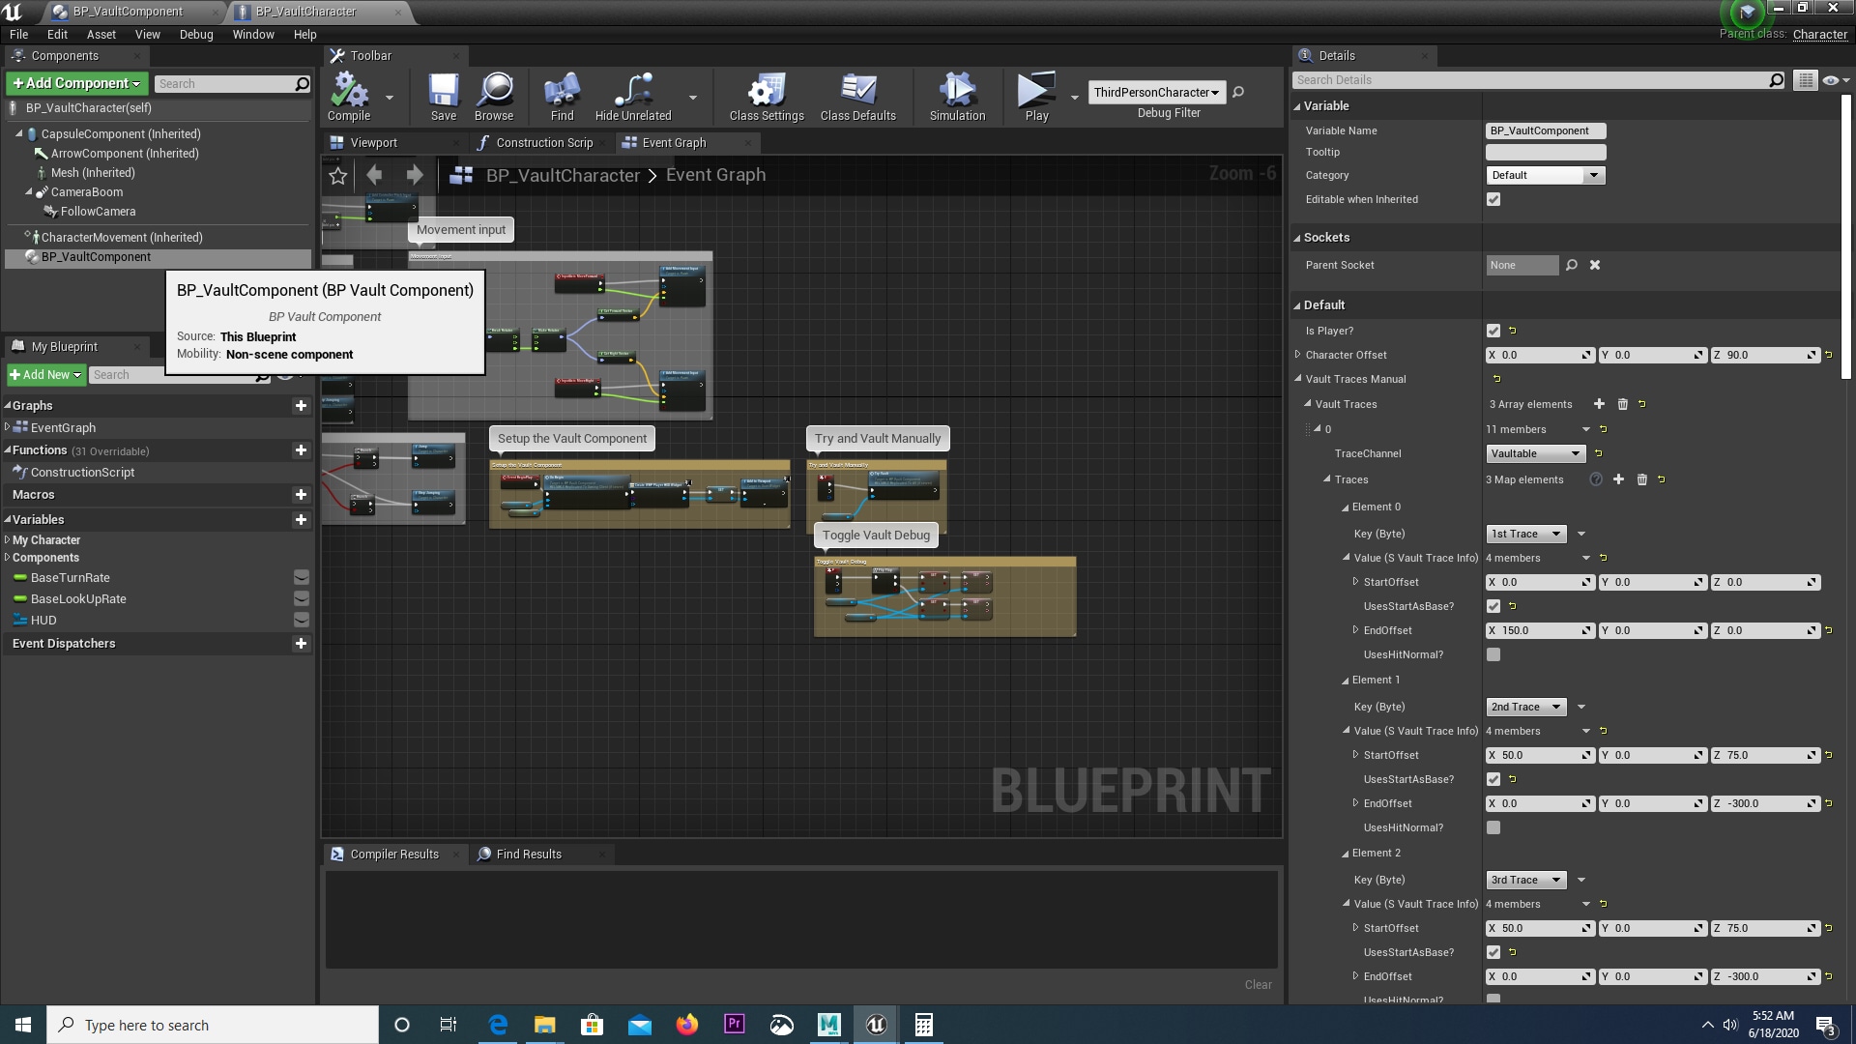Open the Asset menu
The image size is (1856, 1044).
(101, 34)
